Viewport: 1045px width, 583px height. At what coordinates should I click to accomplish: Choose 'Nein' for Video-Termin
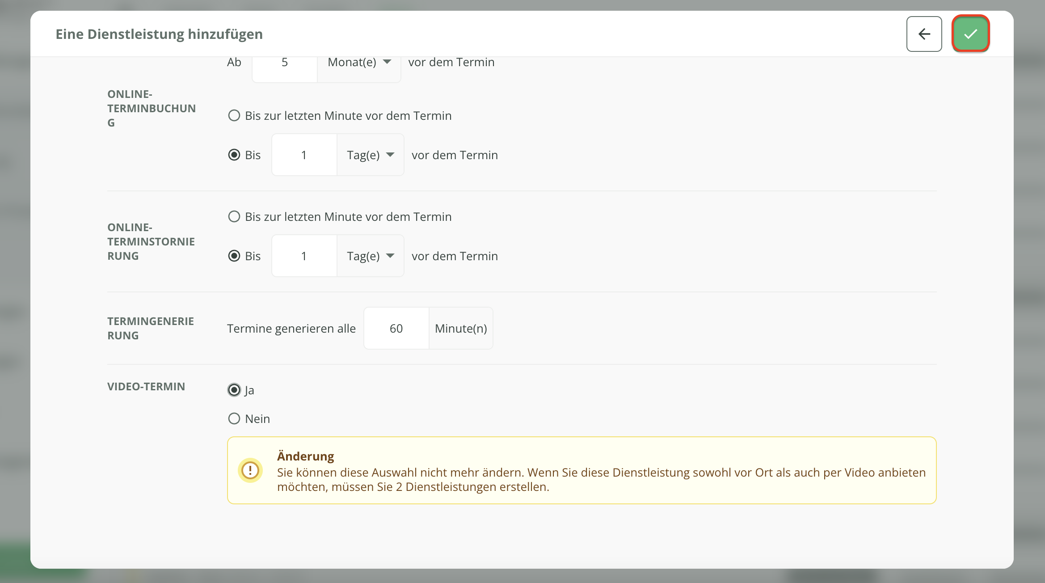(234, 419)
